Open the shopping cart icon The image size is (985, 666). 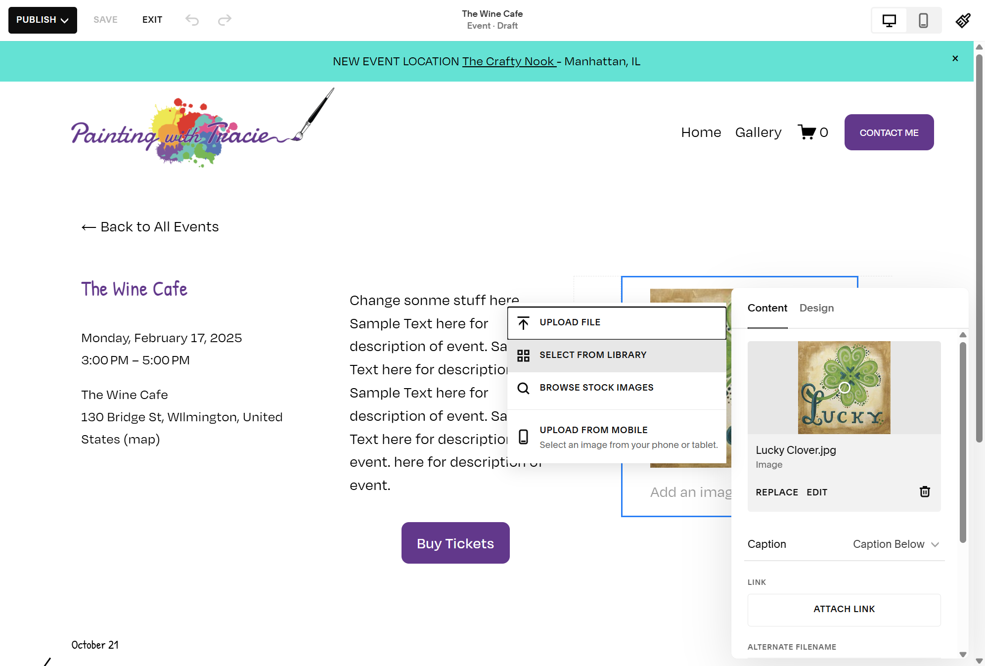[807, 132]
